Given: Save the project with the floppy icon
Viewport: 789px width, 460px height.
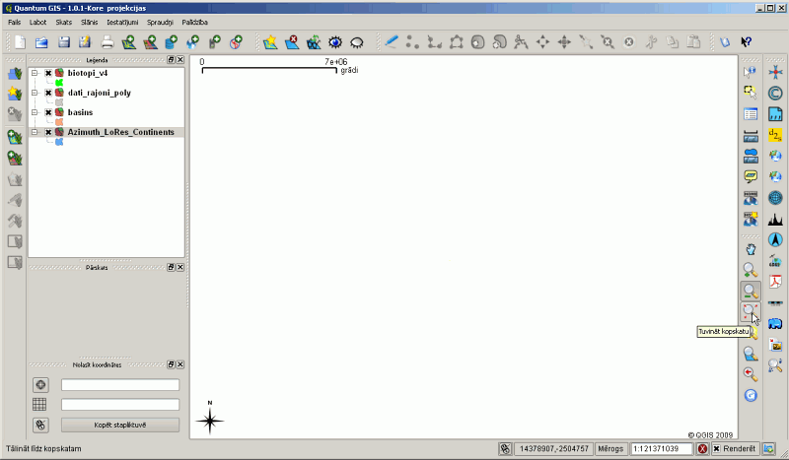Looking at the screenshot, I should click(x=63, y=42).
